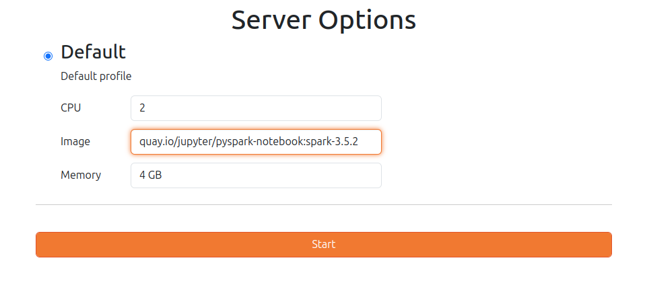The image size is (645, 285).
Task: Click the '4 GB' text in Memory
Action: (150, 175)
